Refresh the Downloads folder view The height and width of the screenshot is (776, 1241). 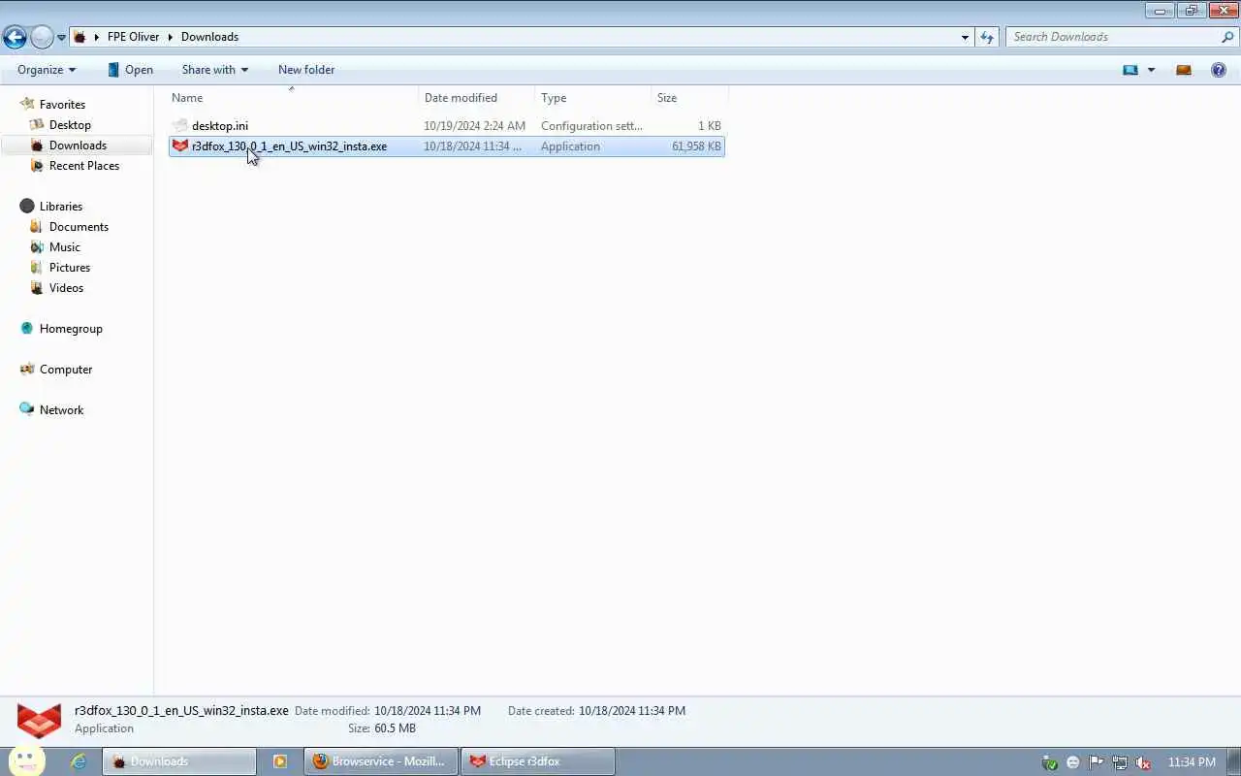pos(987,37)
